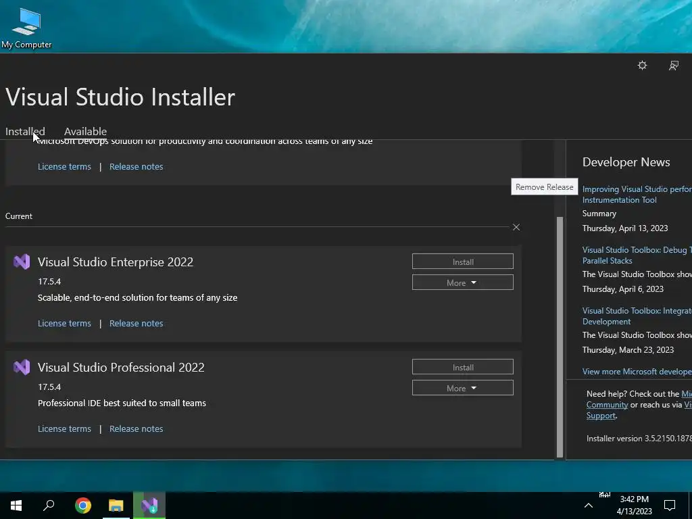
Task: Click 'Professional IDE best suited to small teams'
Action: pyautogui.click(x=122, y=403)
